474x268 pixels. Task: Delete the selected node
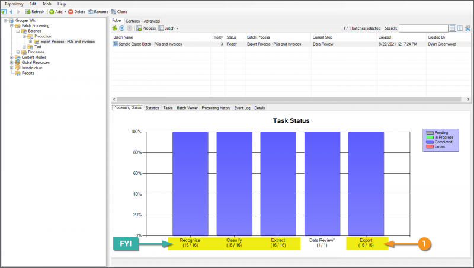[x=76, y=12]
